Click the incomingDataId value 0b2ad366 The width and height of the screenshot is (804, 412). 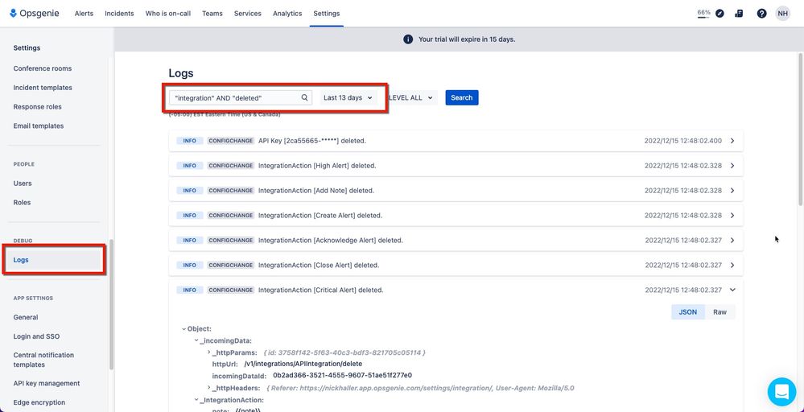pos(342,375)
